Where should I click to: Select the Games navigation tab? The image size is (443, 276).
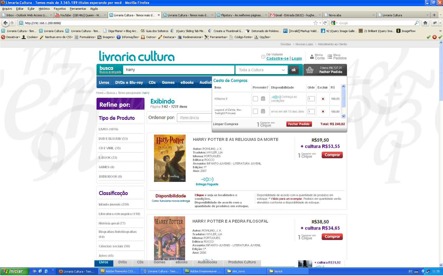tap(168, 82)
